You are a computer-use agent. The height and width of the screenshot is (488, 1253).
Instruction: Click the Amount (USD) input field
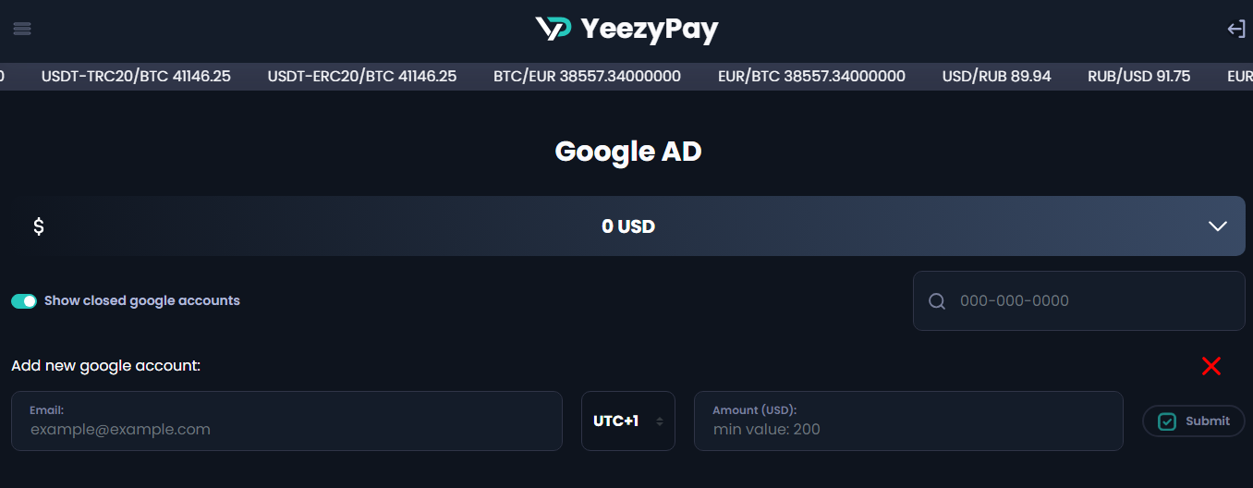coord(907,429)
